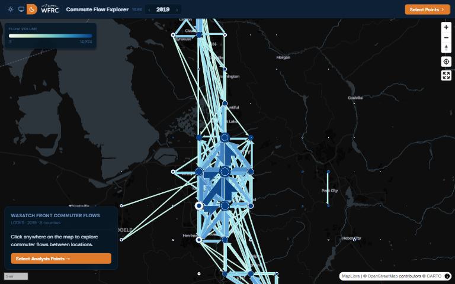Click the Park City map label
This screenshot has width=455, height=284.
click(x=330, y=191)
